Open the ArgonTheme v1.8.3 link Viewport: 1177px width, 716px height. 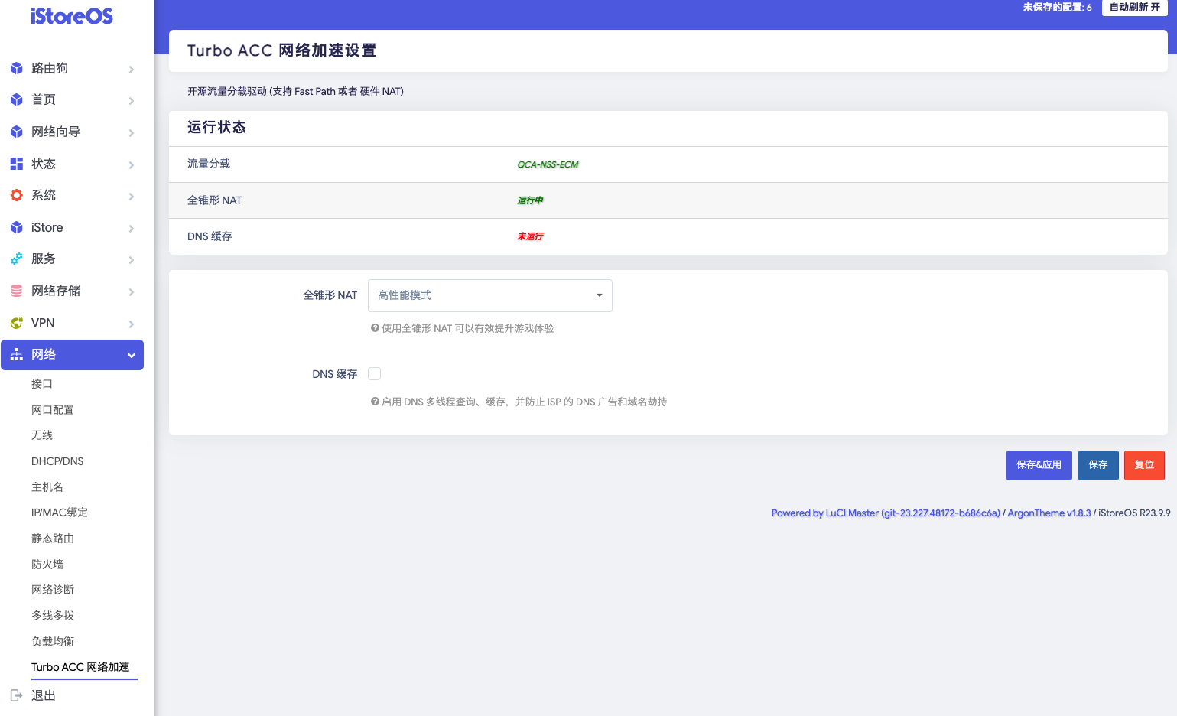pyautogui.click(x=1049, y=513)
